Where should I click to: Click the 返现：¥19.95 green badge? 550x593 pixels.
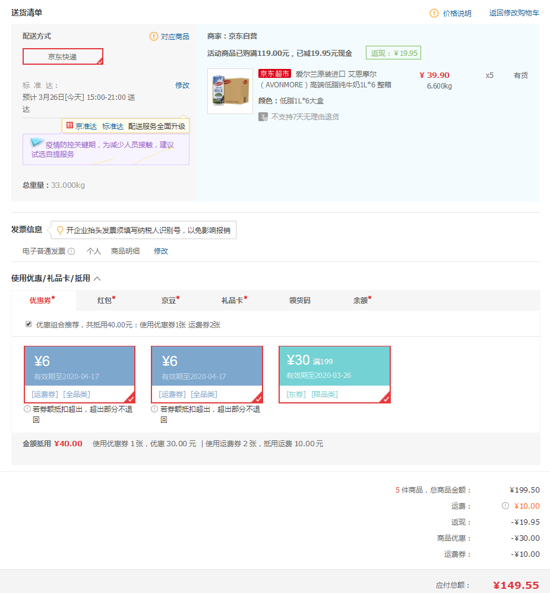coord(394,53)
